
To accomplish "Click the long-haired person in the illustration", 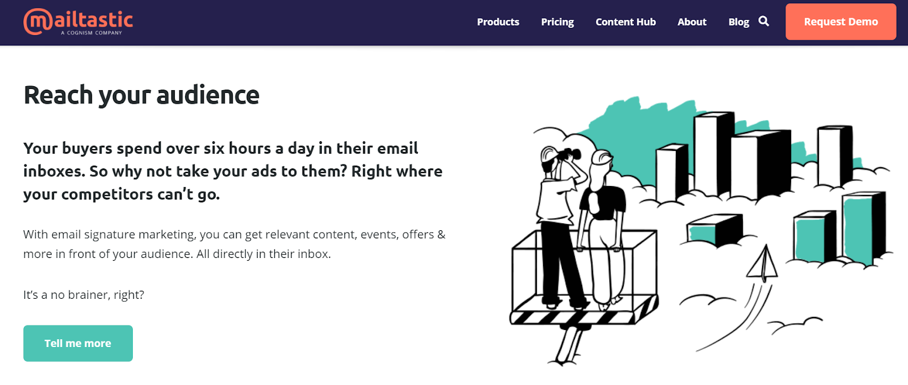I will 604,227.
